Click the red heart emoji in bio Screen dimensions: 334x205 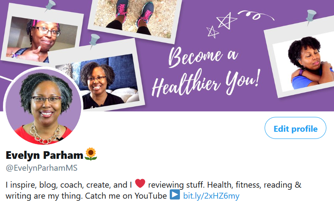point(140,183)
